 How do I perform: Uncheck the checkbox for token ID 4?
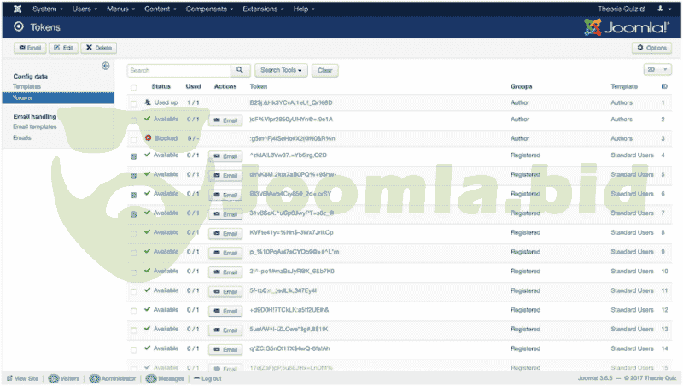133,156
